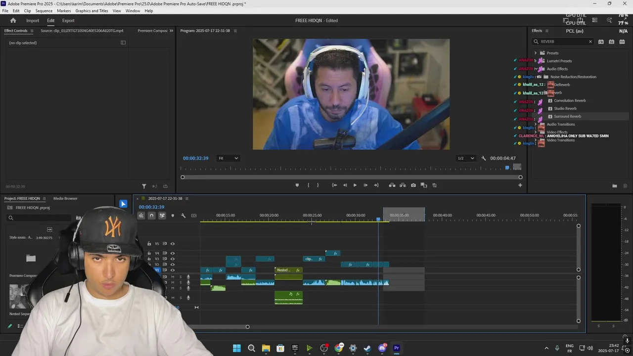Viewport: 633px width, 356px height.
Task: Toggle timeline snapping magnet icon
Action: click(x=151, y=216)
